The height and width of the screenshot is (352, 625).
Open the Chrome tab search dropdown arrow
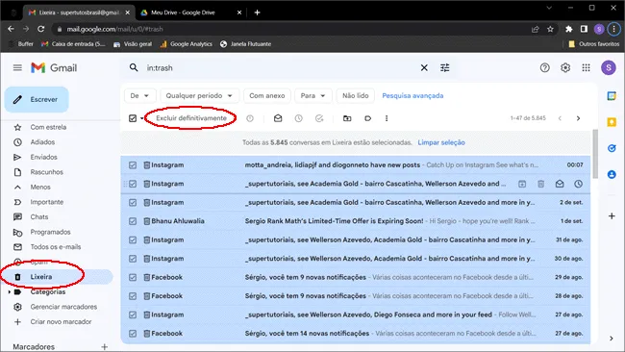[x=549, y=8]
